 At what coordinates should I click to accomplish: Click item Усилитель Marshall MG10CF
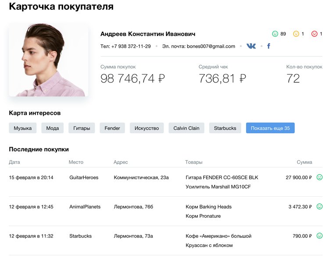point(218,187)
